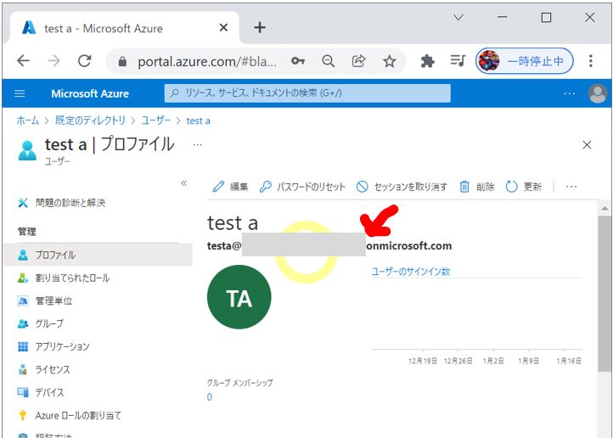This screenshot has width=613, height=438.
Task: Collapse the side menu with double chevron
Action: pyautogui.click(x=183, y=182)
